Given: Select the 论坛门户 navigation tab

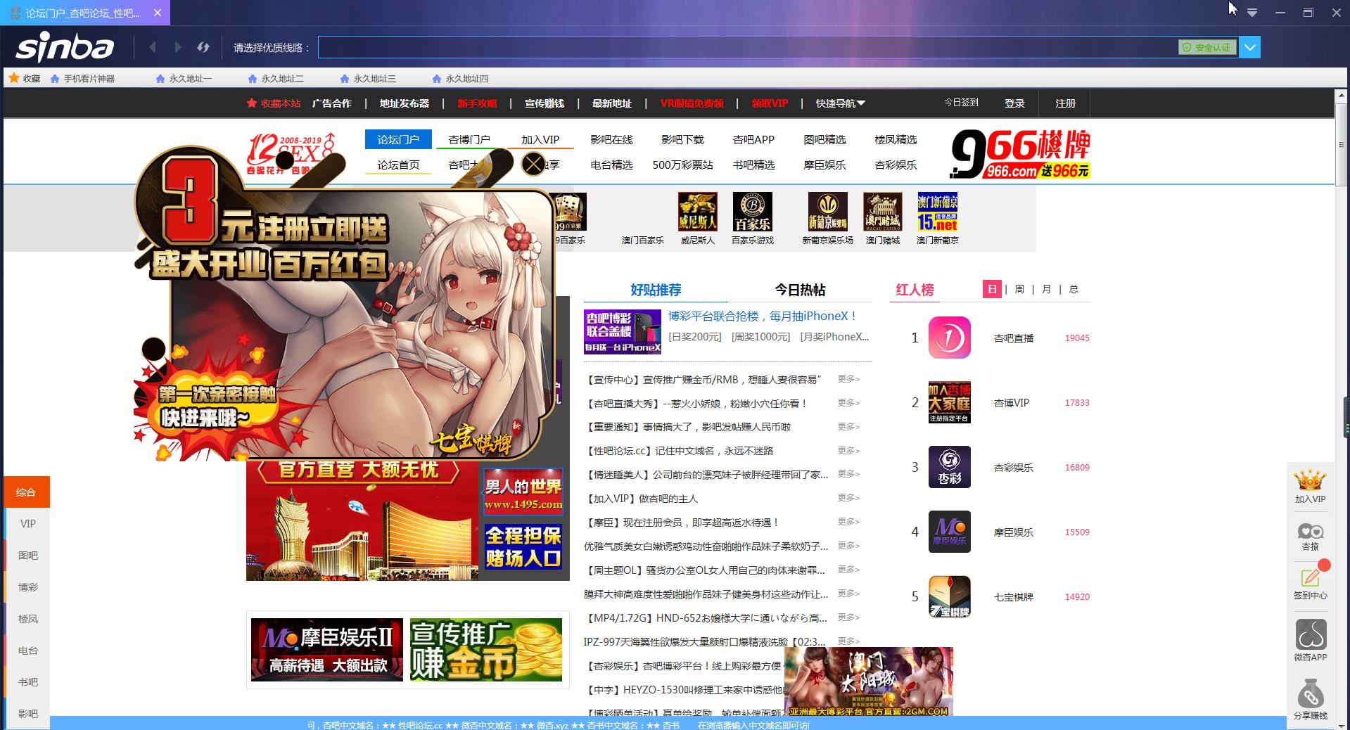Looking at the screenshot, I should pos(398,139).
